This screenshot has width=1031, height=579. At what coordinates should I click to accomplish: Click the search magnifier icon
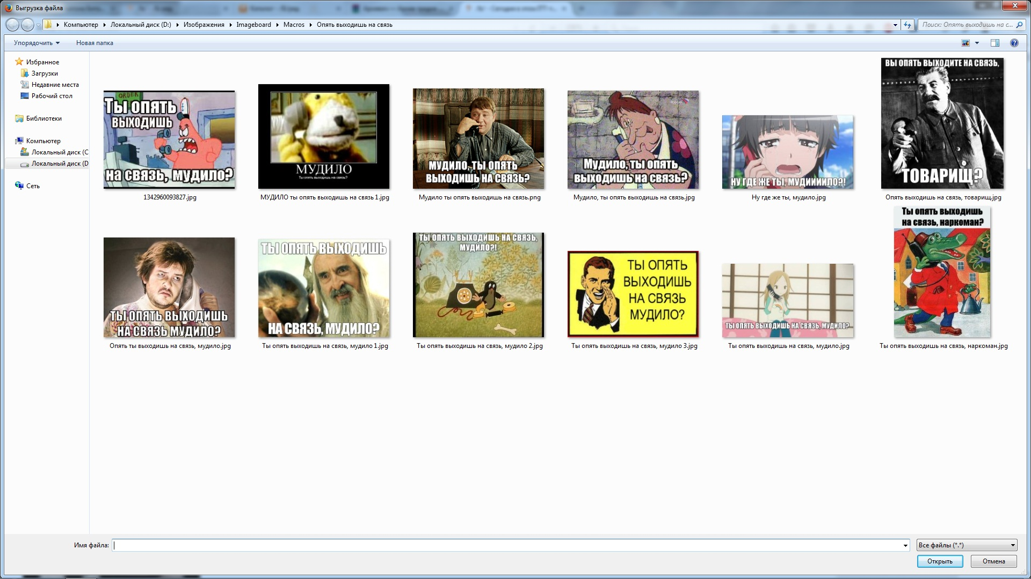(1019, 25)
